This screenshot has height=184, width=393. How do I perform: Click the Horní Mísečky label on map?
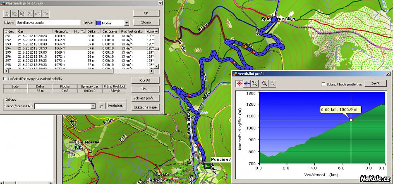point(87,142)
